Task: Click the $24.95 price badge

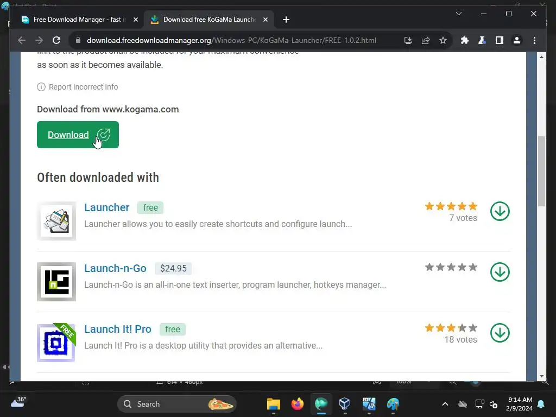Action: [173, 268]
